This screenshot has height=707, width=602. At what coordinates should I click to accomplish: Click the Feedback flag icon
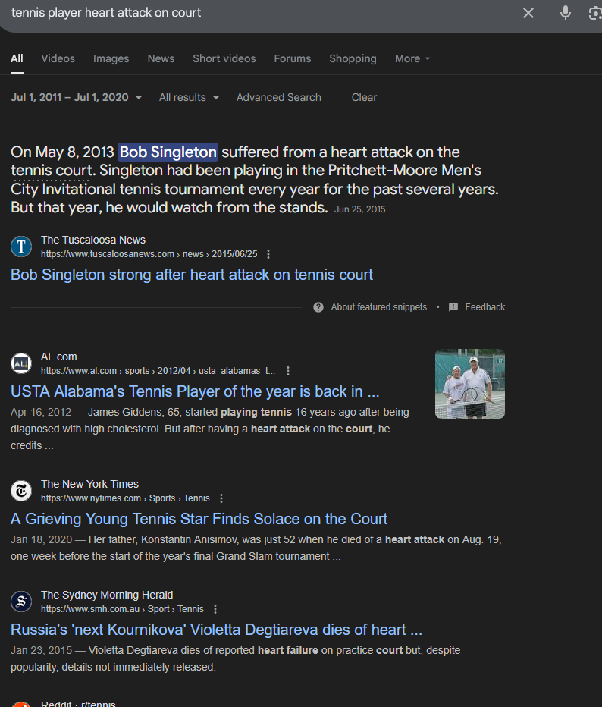(x=453, y=307)
